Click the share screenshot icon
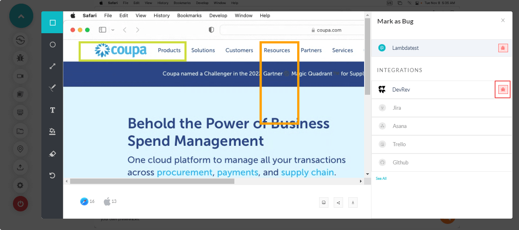The height and width of the screenshot is (230, 519). pos(338,203)
